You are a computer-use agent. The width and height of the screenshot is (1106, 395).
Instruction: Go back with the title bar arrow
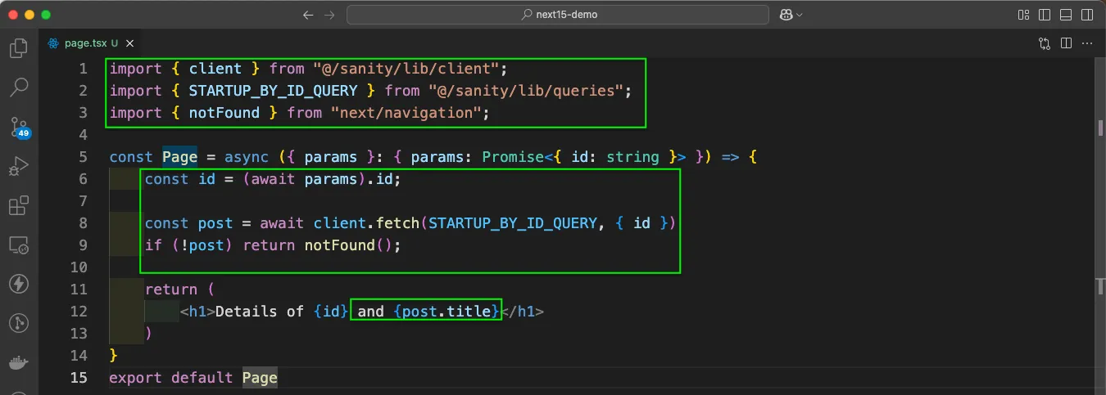308,15
